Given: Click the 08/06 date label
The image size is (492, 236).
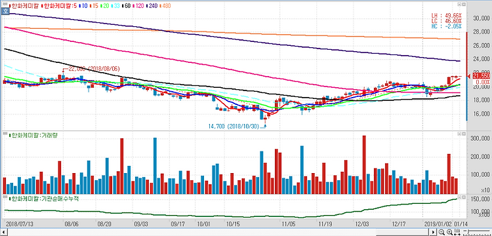Looking at the screenshot, I should tap(71, 224).
